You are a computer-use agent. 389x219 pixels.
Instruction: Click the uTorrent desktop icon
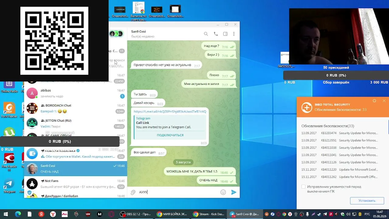pos(9,131)
